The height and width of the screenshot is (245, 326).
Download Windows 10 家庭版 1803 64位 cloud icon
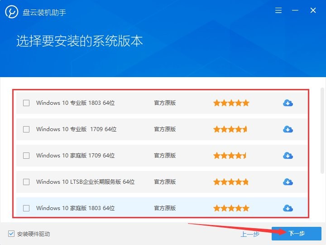coord(288,208)
